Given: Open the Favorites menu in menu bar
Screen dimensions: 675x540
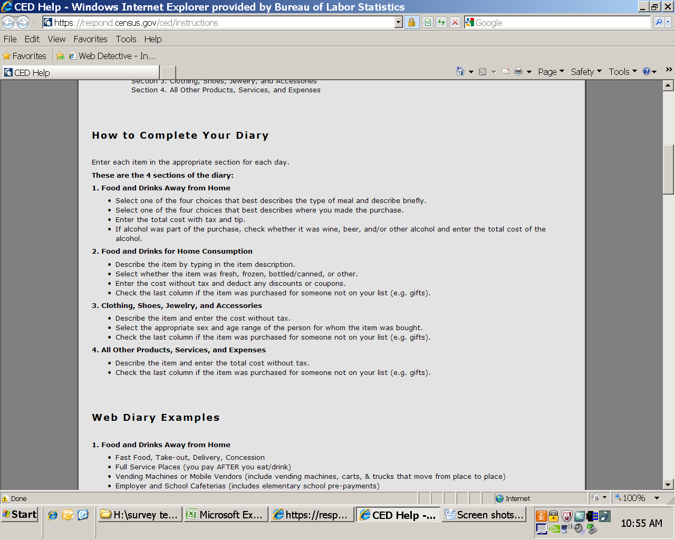Looking at the screenshot, I should coord(90,39).
